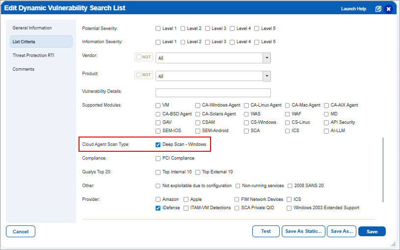Check Information Severity Level 5
The image size is (400, 250).
point(257,42)
